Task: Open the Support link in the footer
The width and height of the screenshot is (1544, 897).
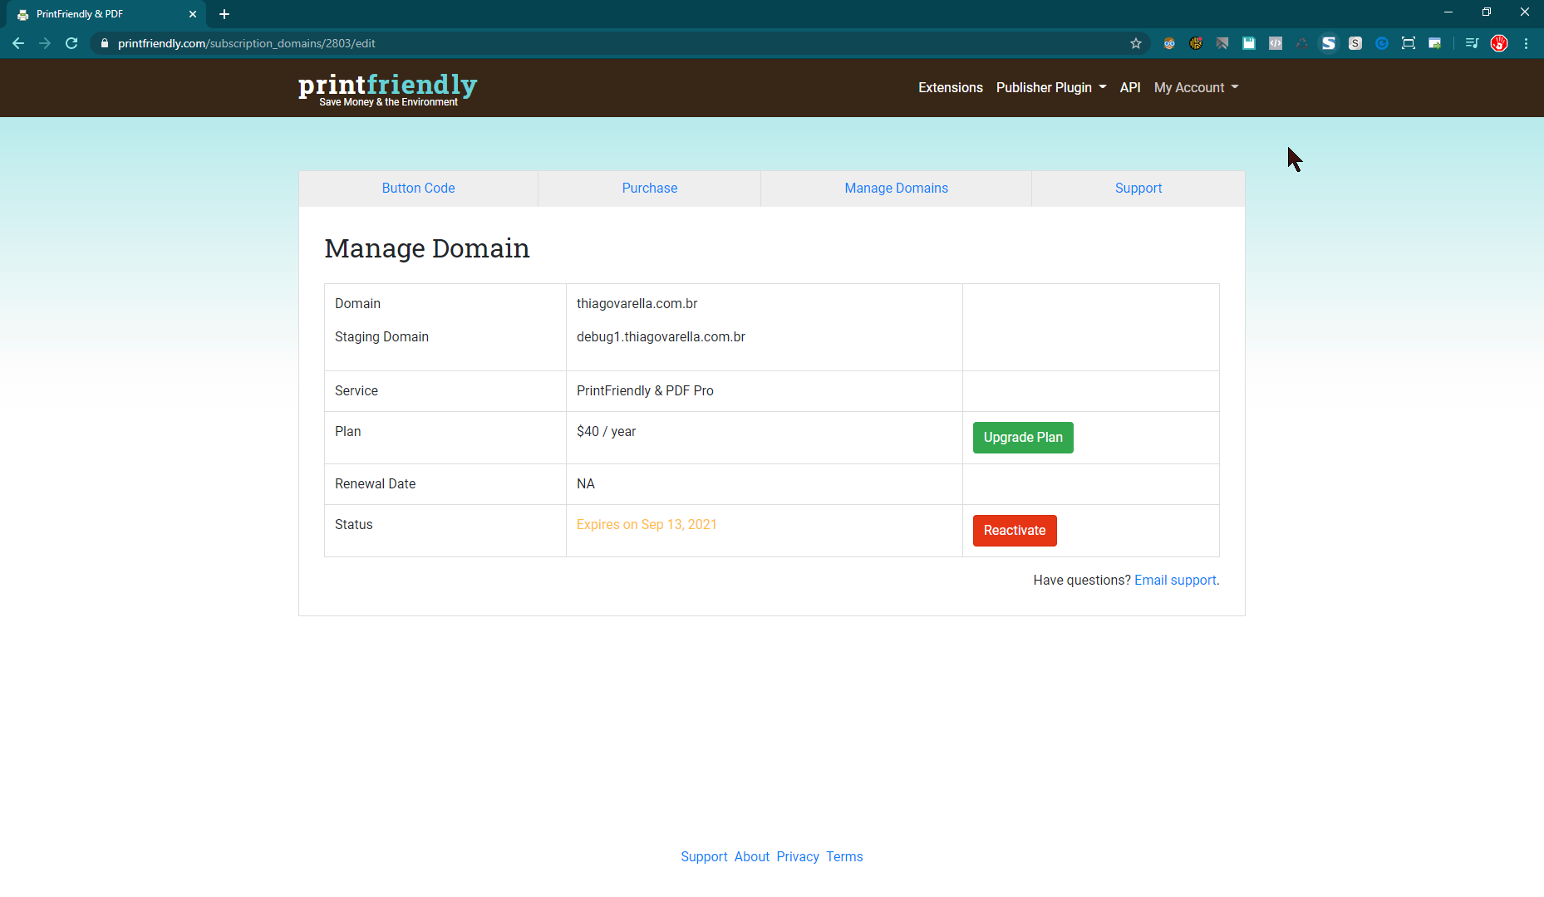Action: pos(704,857)
